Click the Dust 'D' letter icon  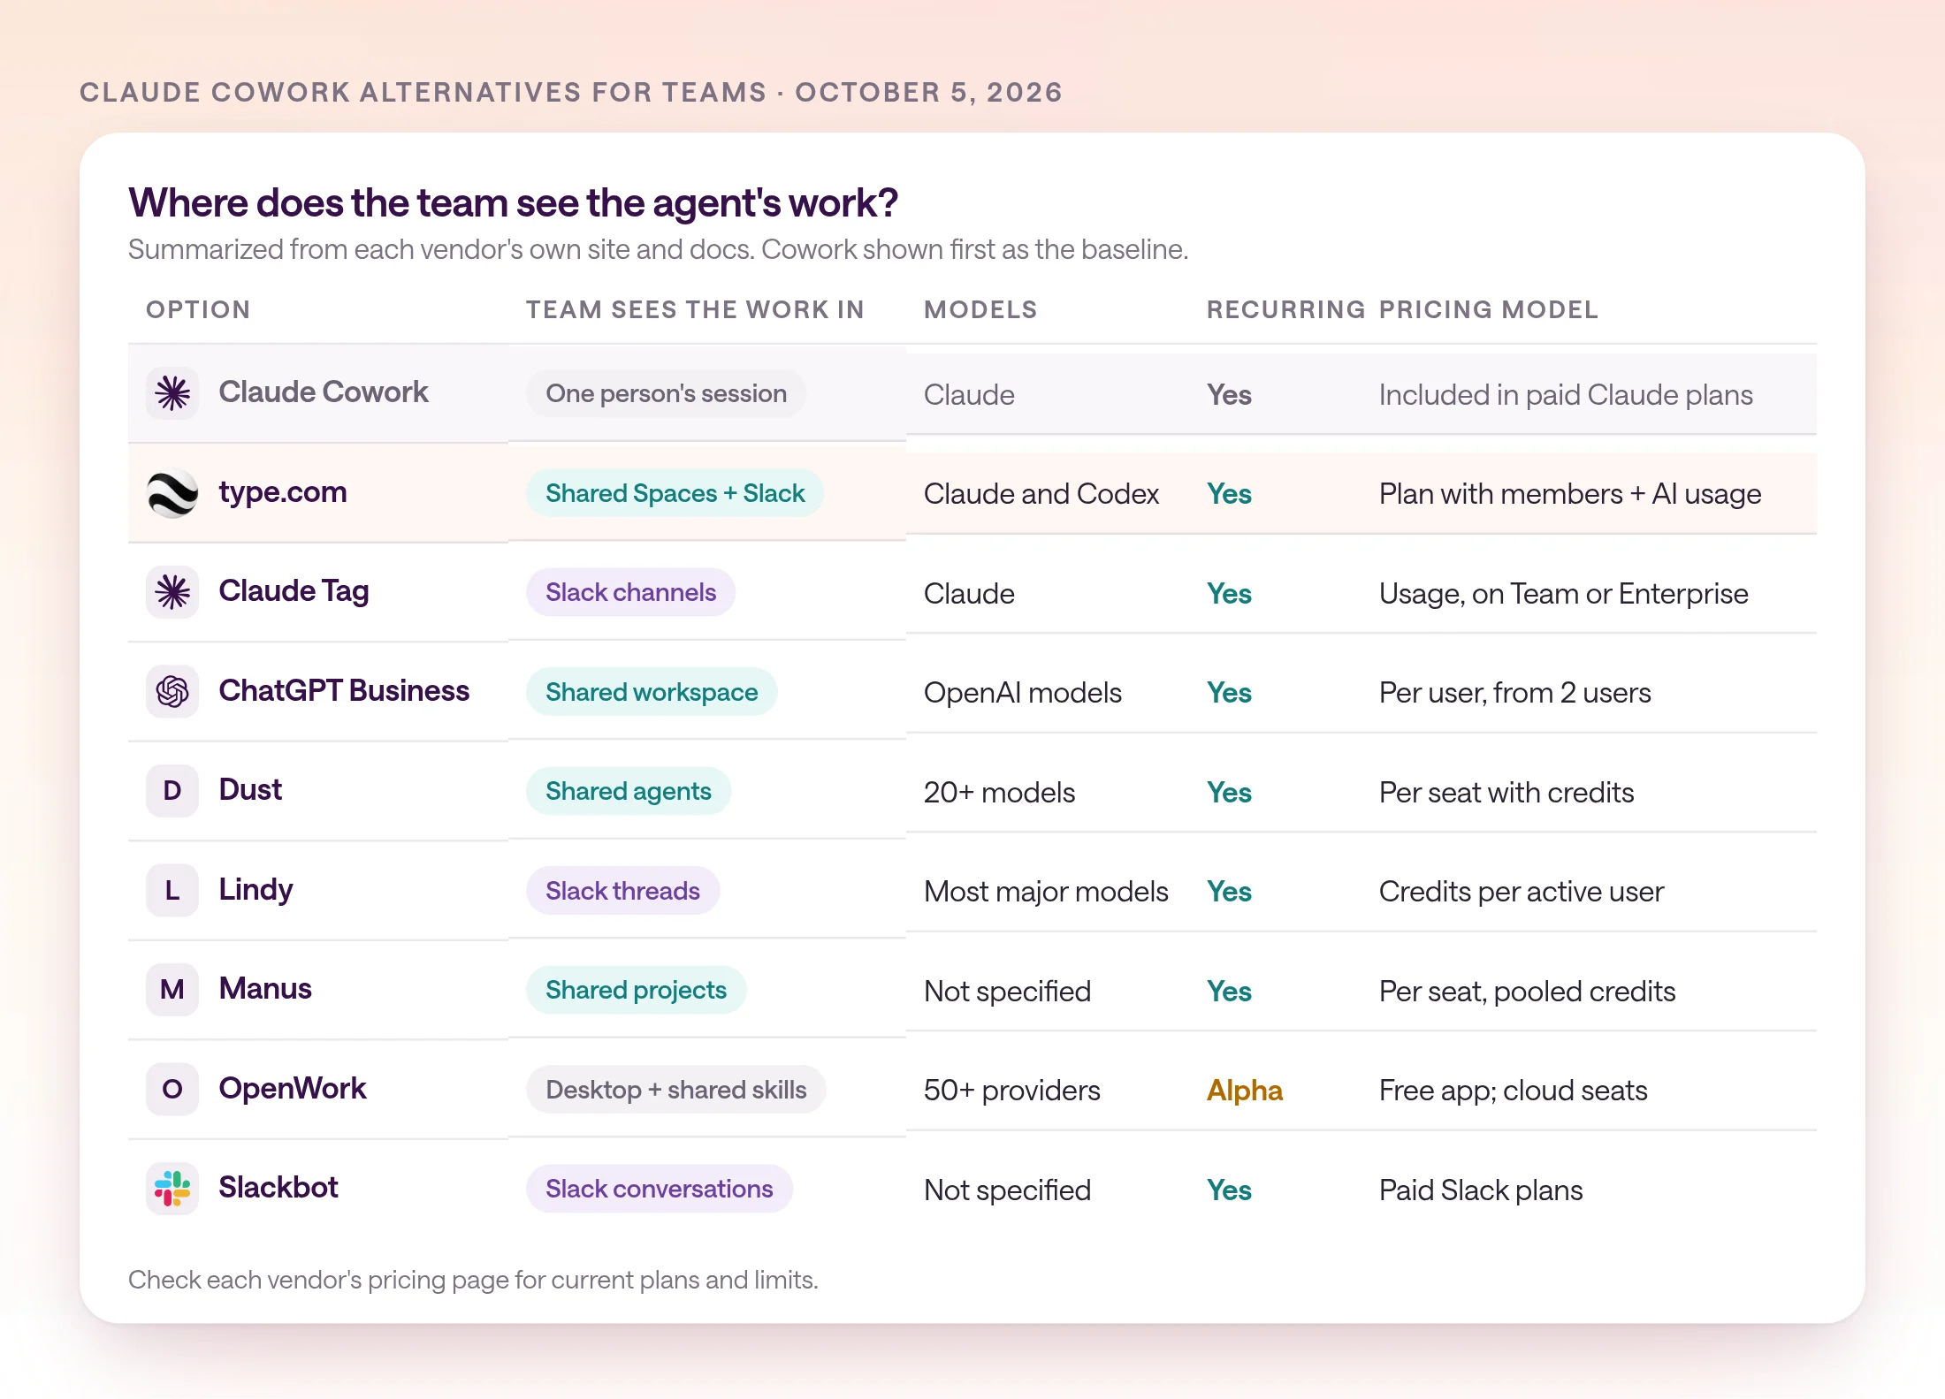coord(172,791)
